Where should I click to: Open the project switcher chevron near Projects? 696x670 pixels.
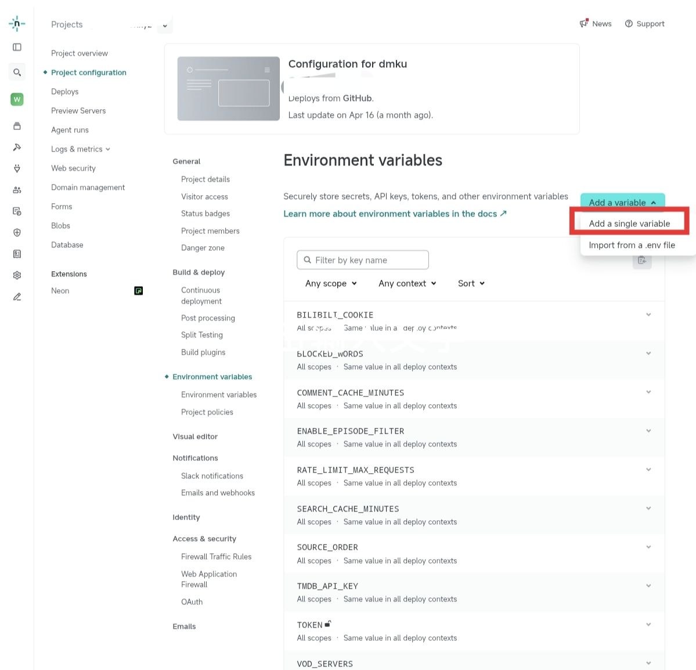165,26
